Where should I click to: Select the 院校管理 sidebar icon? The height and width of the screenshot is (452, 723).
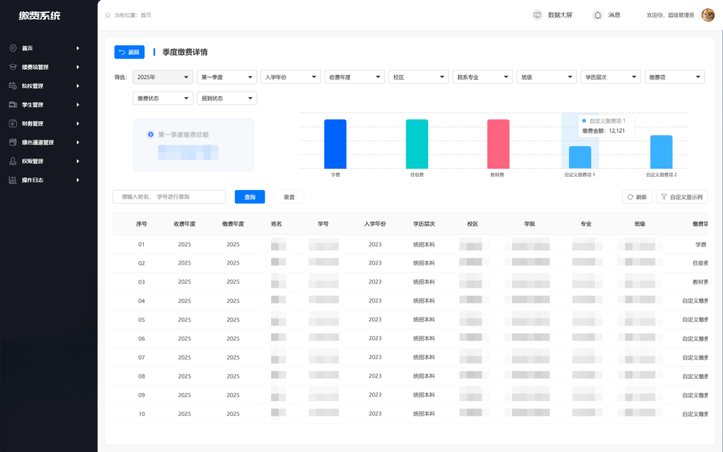(13, 86)
